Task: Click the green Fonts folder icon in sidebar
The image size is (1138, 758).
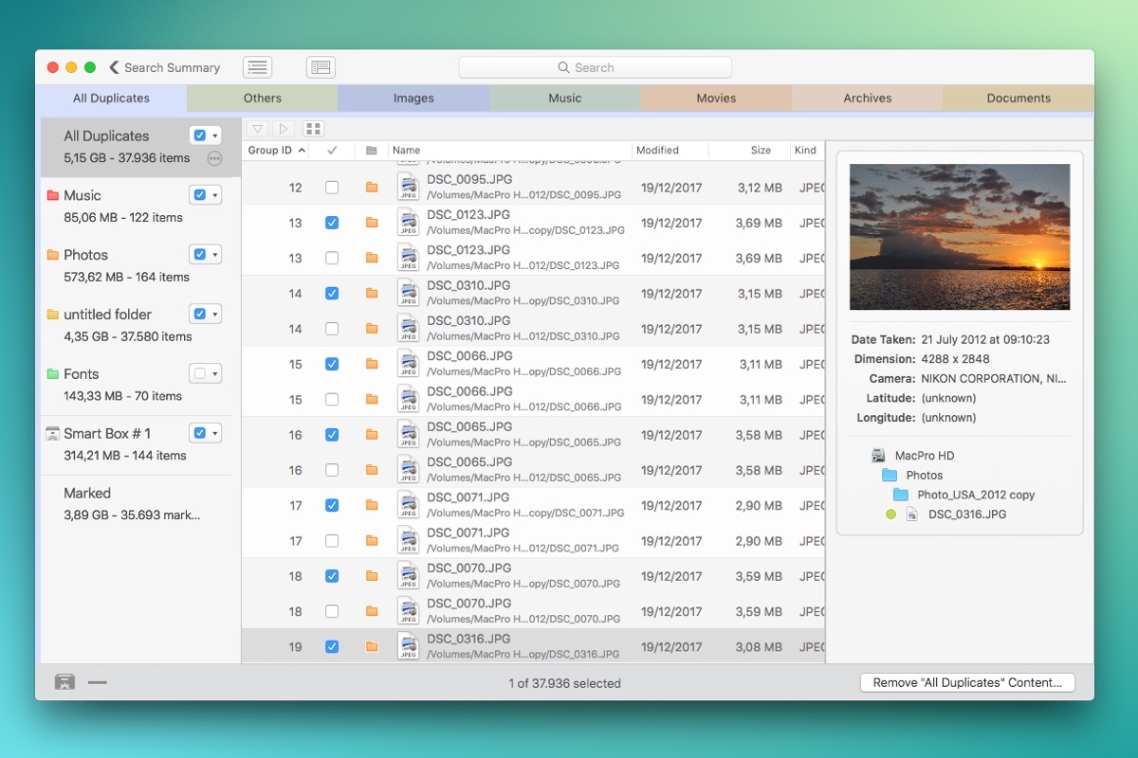Action: [53, 374]
